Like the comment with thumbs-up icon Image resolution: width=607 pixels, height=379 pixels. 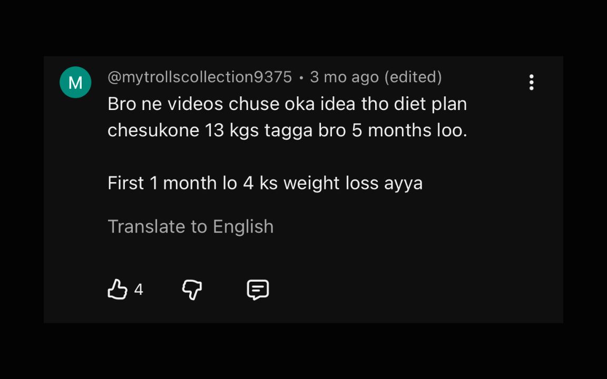pos(118,290)
